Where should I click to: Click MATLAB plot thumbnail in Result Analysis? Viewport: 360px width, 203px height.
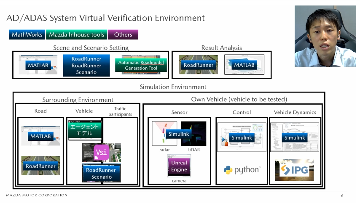pos(244,65)
